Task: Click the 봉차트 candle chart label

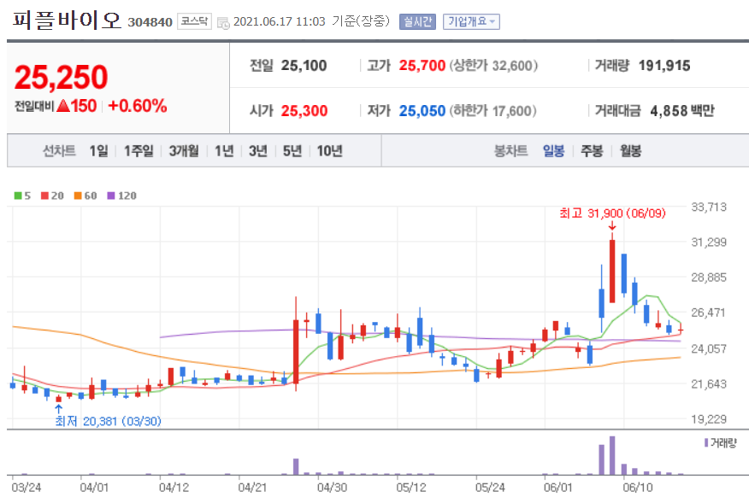Action: (510, 151)
